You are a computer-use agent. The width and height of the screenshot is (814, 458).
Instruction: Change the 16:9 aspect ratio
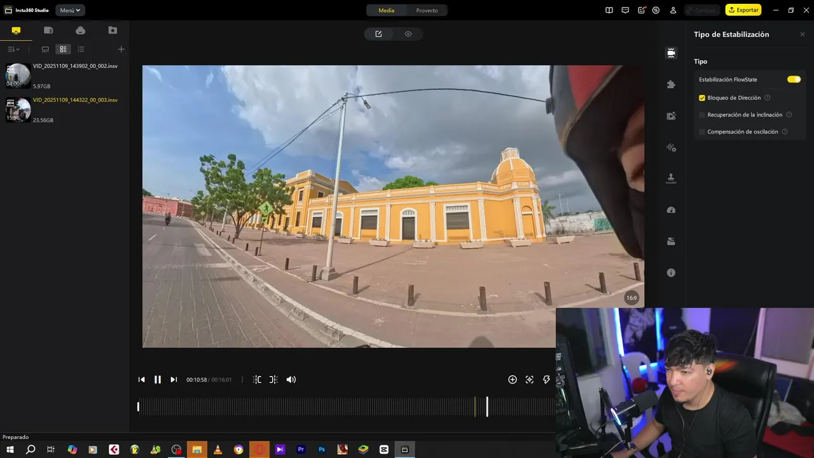(631, 298)
